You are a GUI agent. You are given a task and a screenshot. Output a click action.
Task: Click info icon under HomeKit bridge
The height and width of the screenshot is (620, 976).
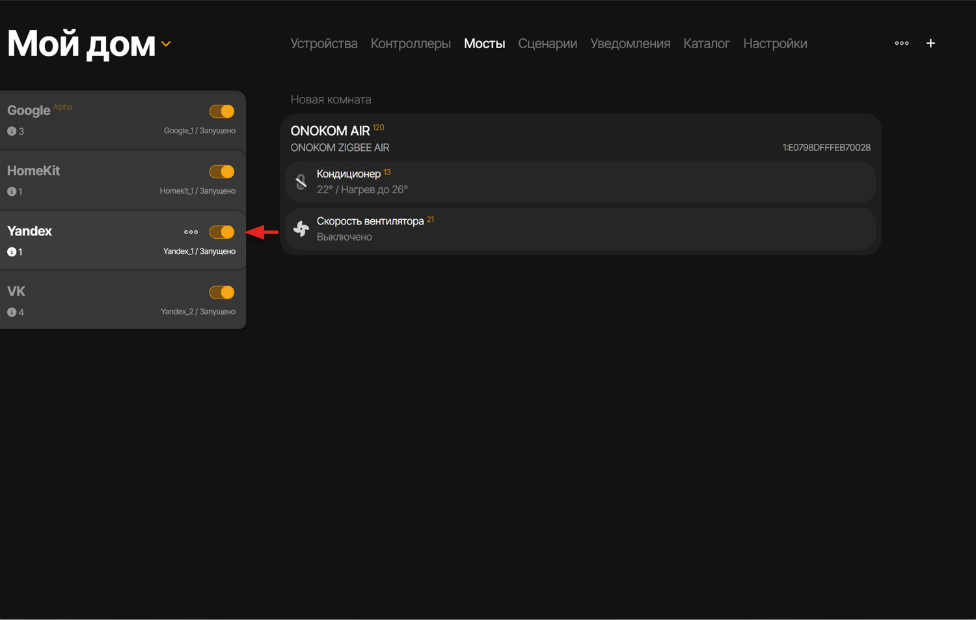12,192
